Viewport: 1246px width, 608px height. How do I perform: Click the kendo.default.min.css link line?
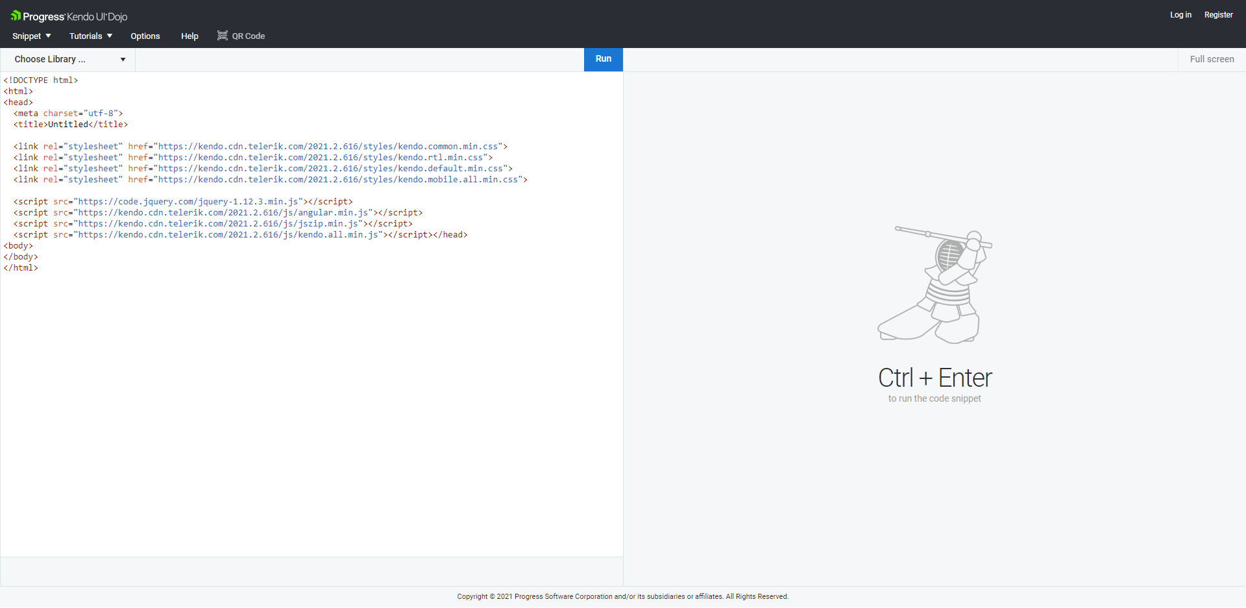point(263,169)
